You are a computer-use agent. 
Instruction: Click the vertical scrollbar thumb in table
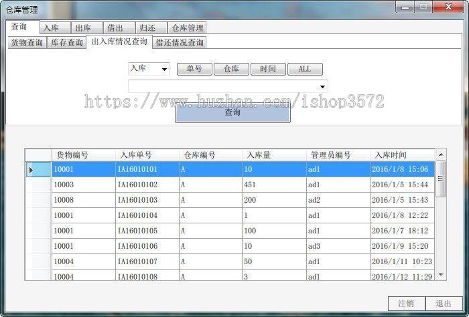(x=441, y=179)
